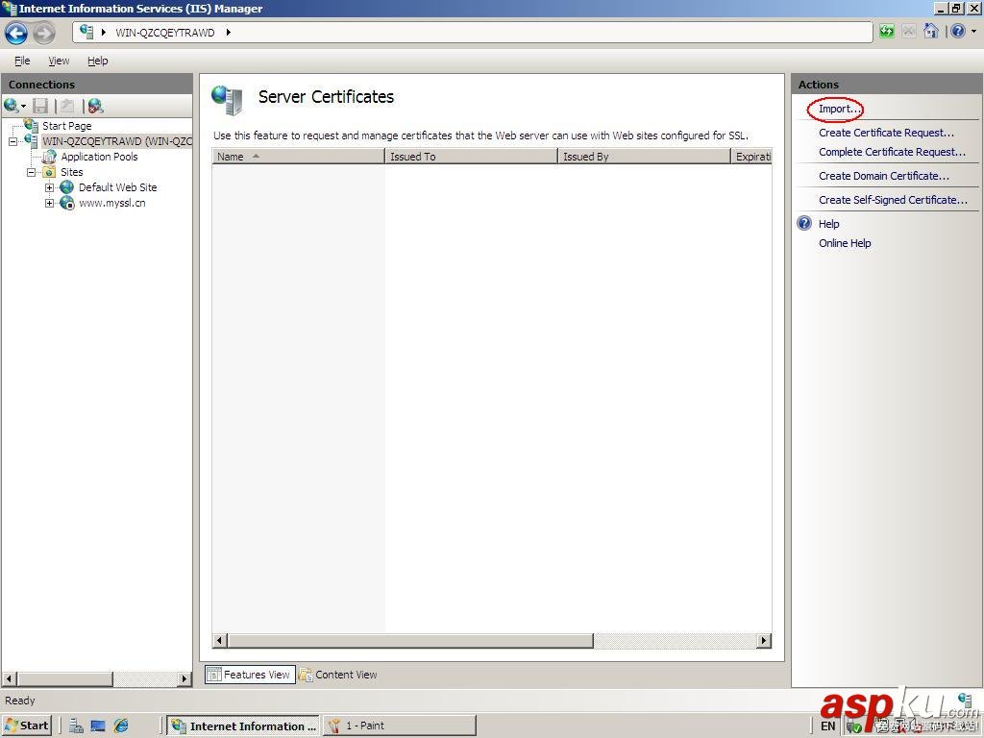Click right arrow on certificate list scrollbar

click(x=764, y=641)
